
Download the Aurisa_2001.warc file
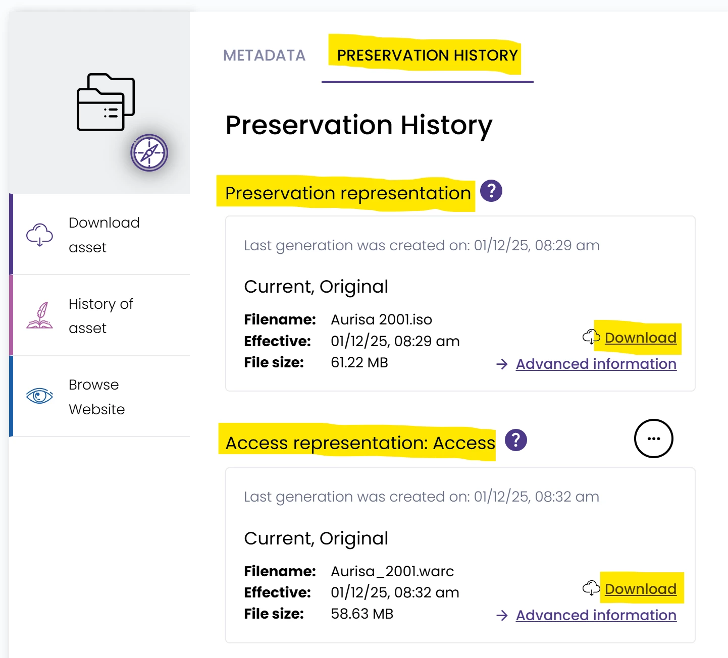point(640,589)
